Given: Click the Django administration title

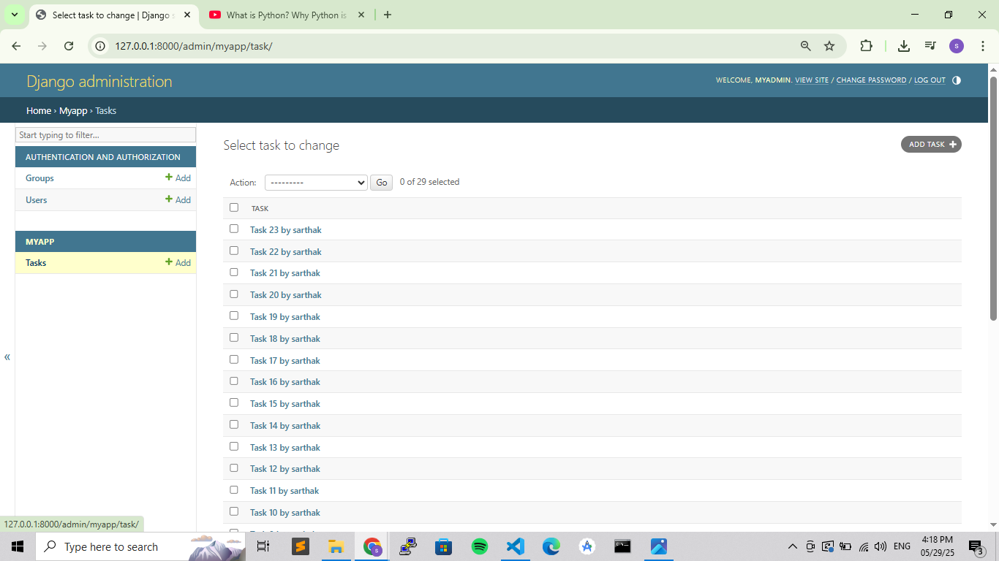Looking at the screenshot, I should tap(99, 81).
